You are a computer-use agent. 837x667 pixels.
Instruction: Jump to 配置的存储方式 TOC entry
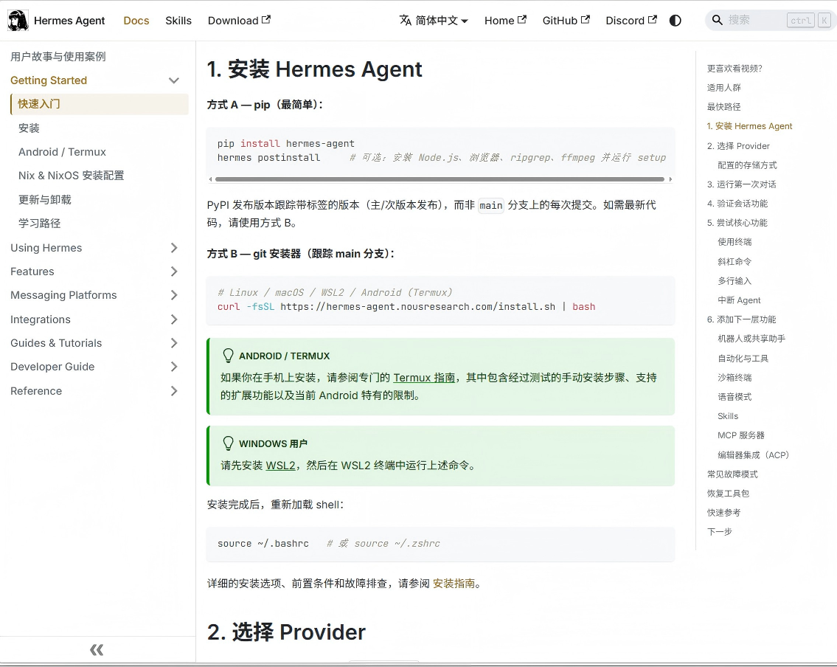(x=747, y=165)
